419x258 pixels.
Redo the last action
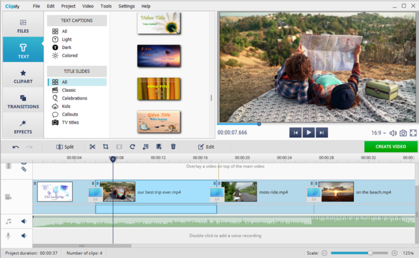click(x=29, y=147)
